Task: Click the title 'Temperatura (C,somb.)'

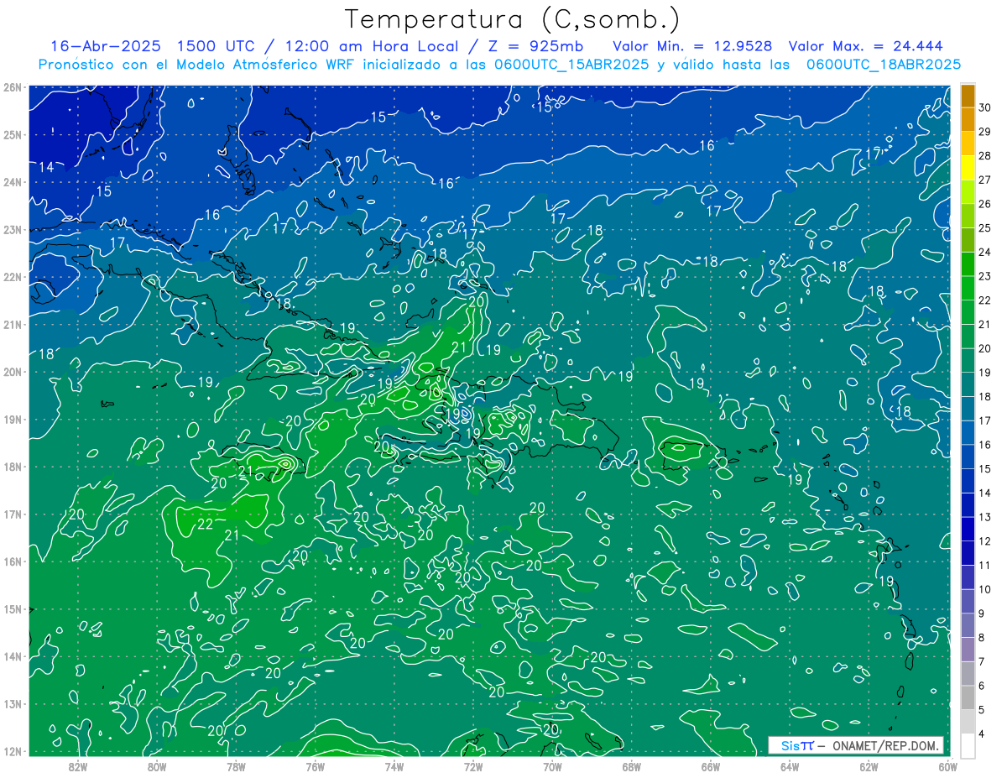Action: coord(513,20)
